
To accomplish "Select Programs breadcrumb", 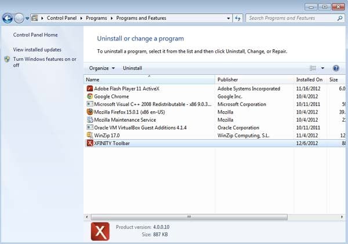I will pyautogui.click(x=96, y=18).
